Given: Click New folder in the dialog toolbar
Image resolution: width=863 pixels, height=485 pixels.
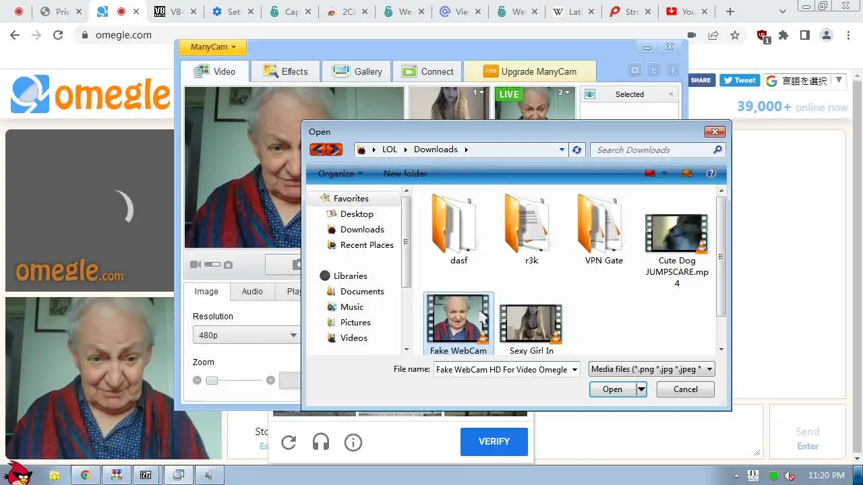Looking at the screenshot, I should click(405, 173).
